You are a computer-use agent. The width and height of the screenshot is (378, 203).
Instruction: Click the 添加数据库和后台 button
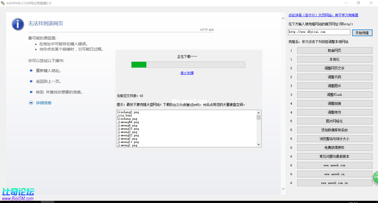coord(335,130)
